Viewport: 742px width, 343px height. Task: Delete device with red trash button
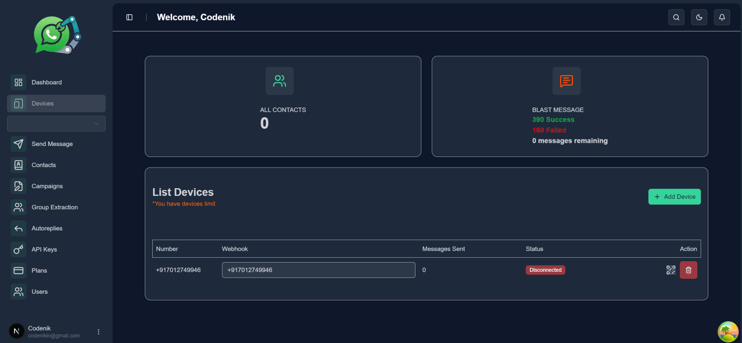coord(688,270)
